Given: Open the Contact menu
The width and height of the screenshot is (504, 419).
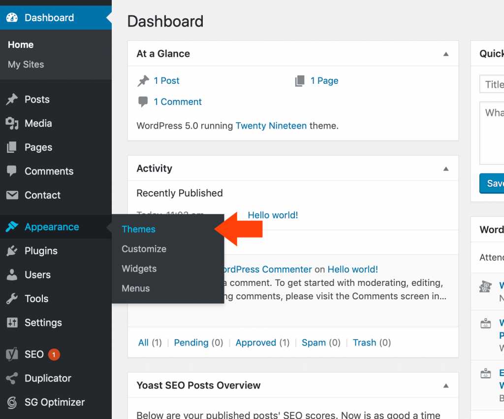Looking at the screenshot, I should click(42, 195).
